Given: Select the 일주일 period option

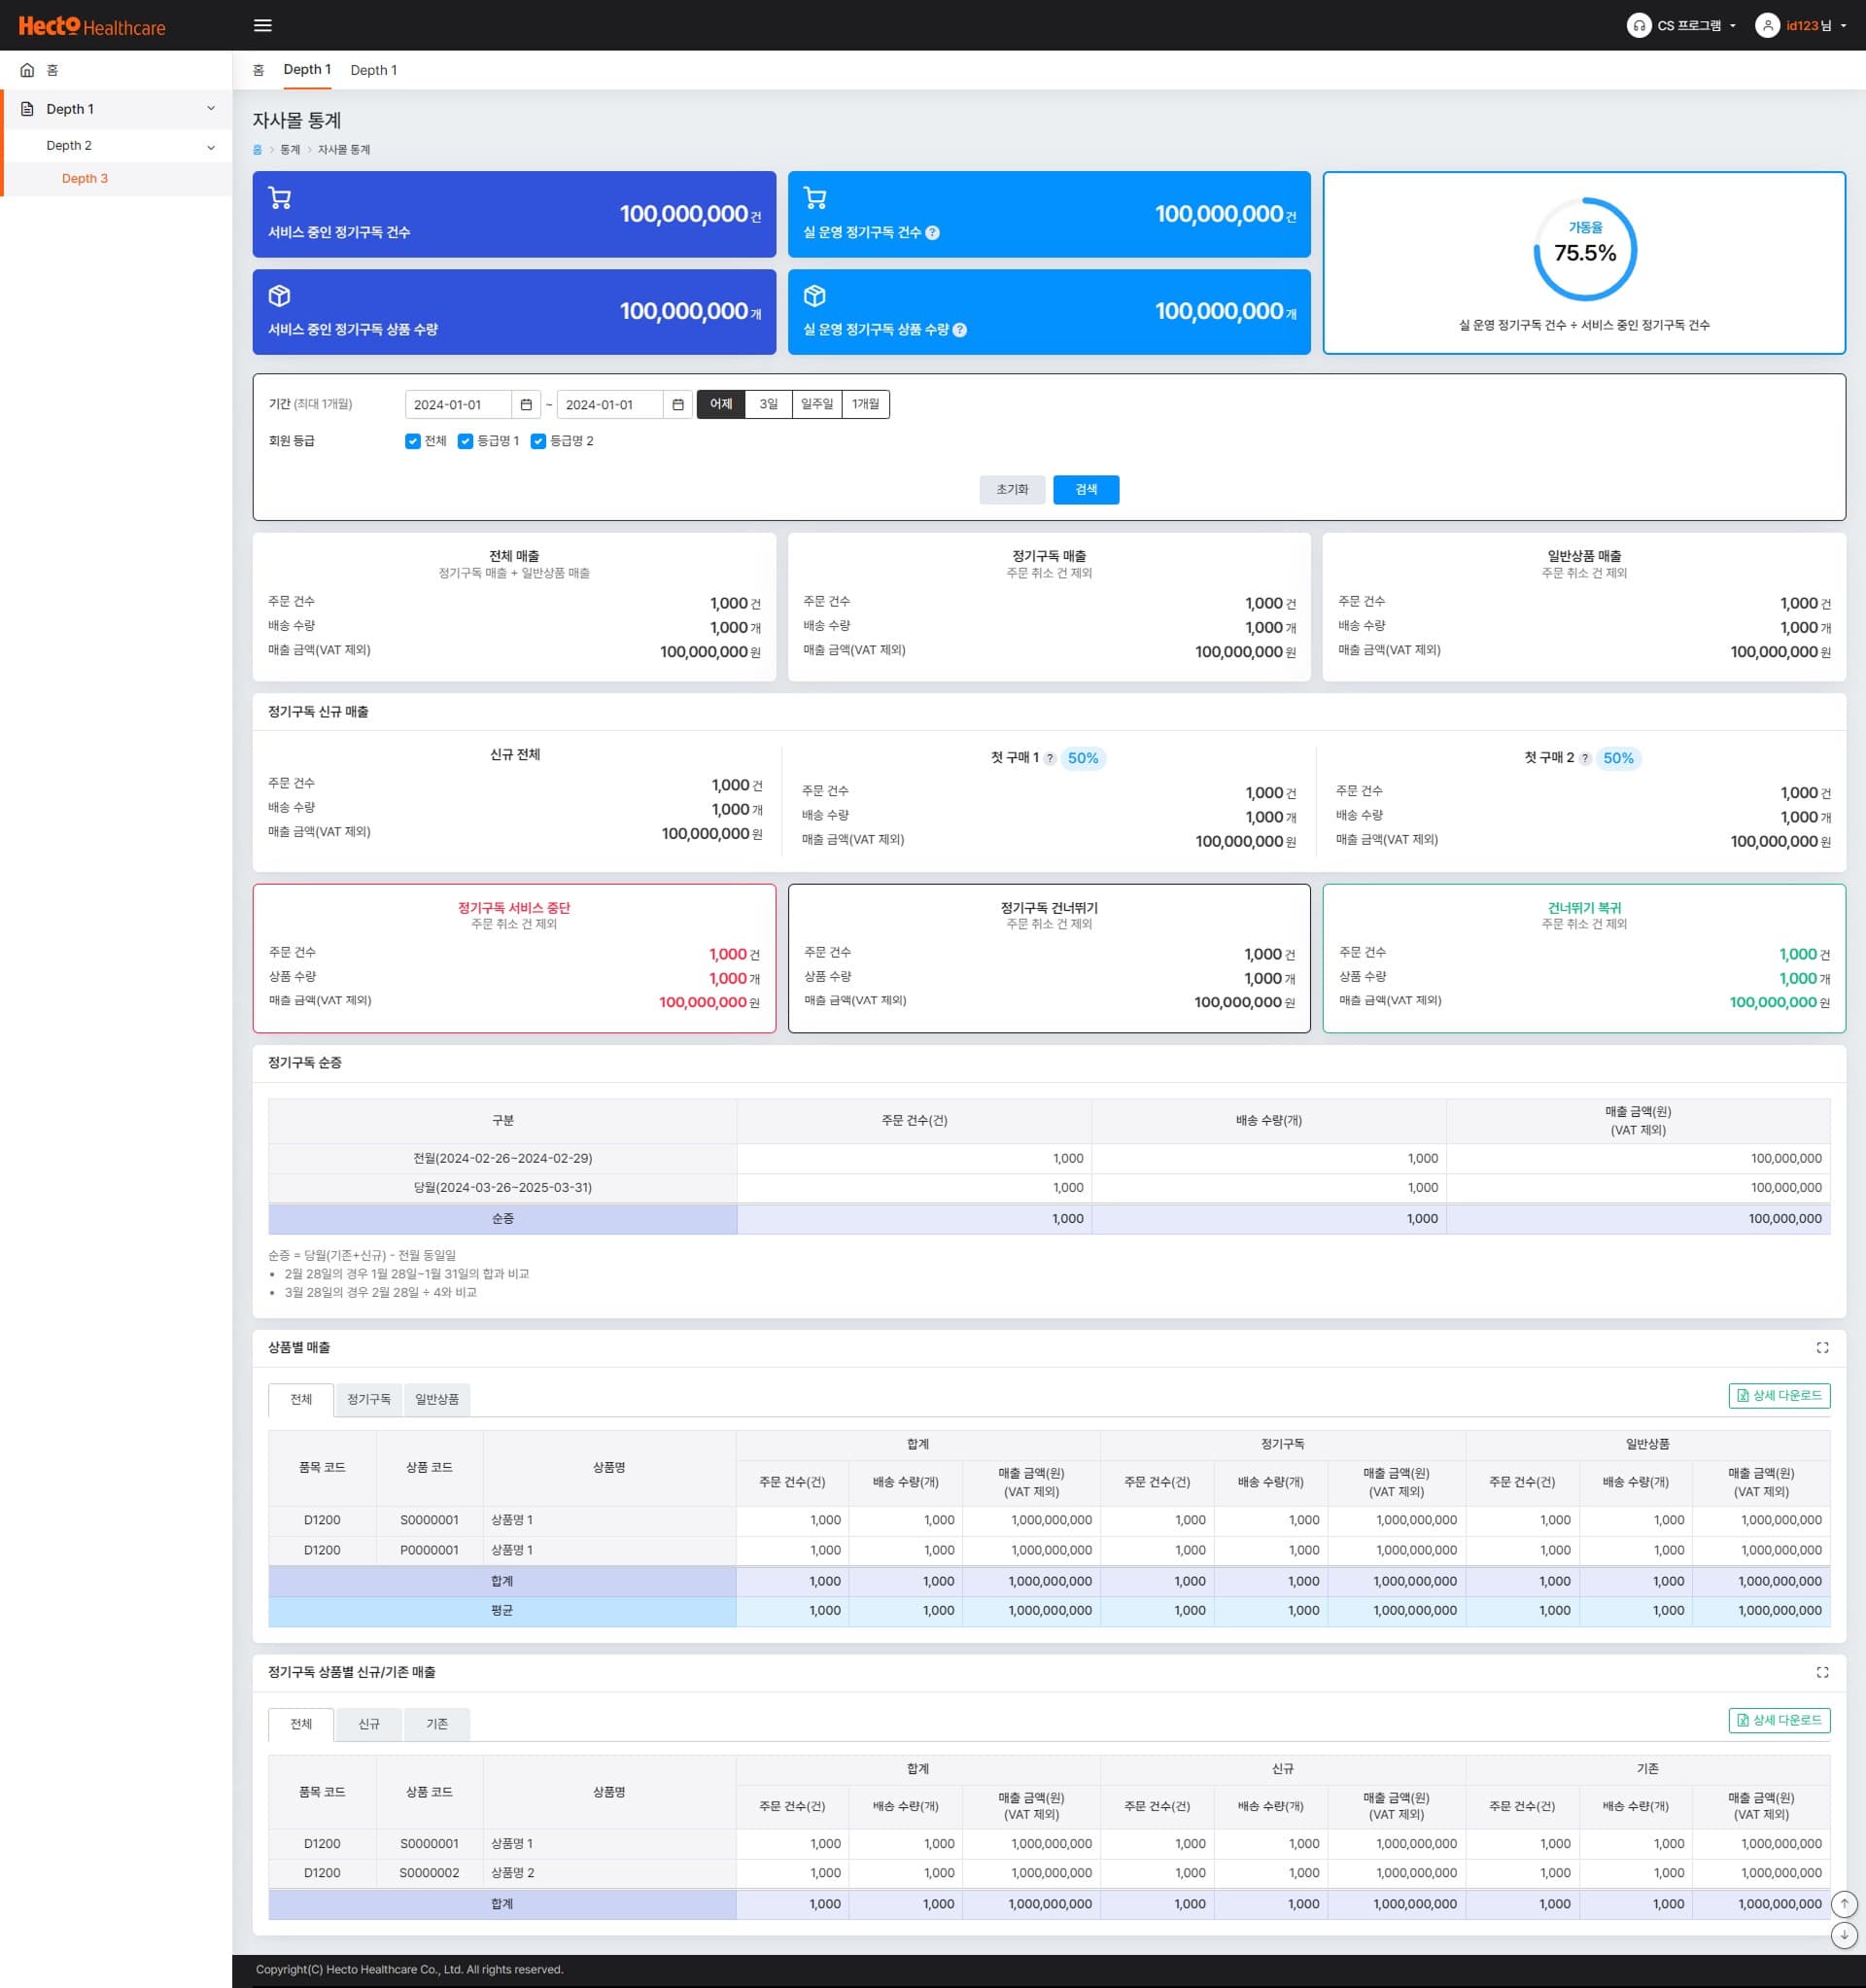Looking at the screenshot, I should tap(817, 404).
